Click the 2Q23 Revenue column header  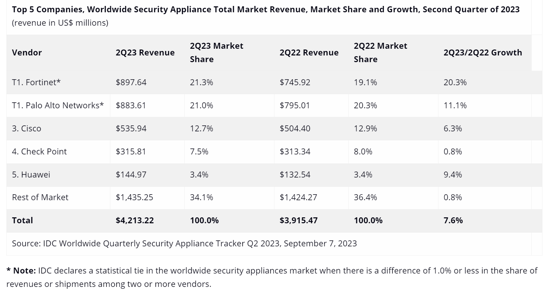145,52
